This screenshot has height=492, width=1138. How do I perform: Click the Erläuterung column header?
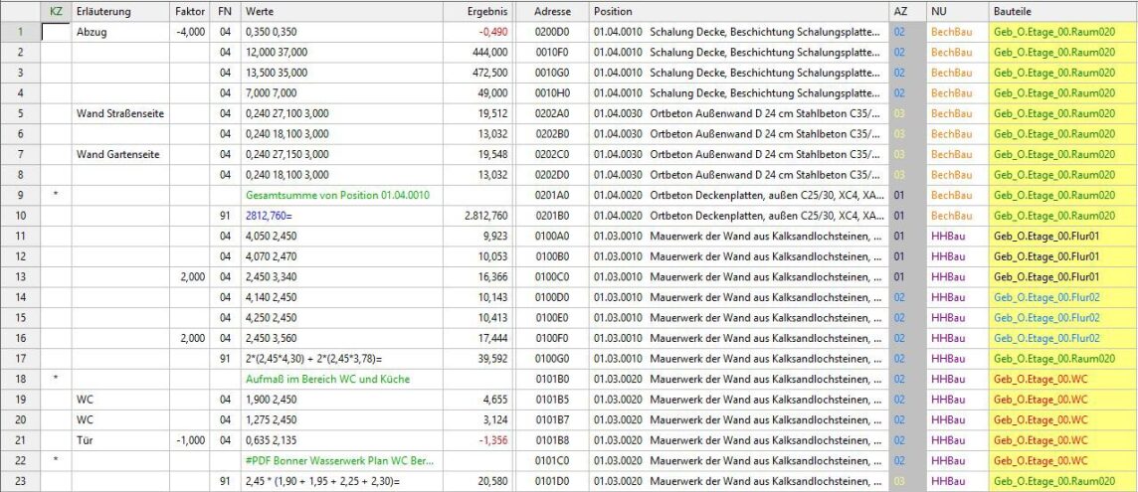(x=120, y=12)
